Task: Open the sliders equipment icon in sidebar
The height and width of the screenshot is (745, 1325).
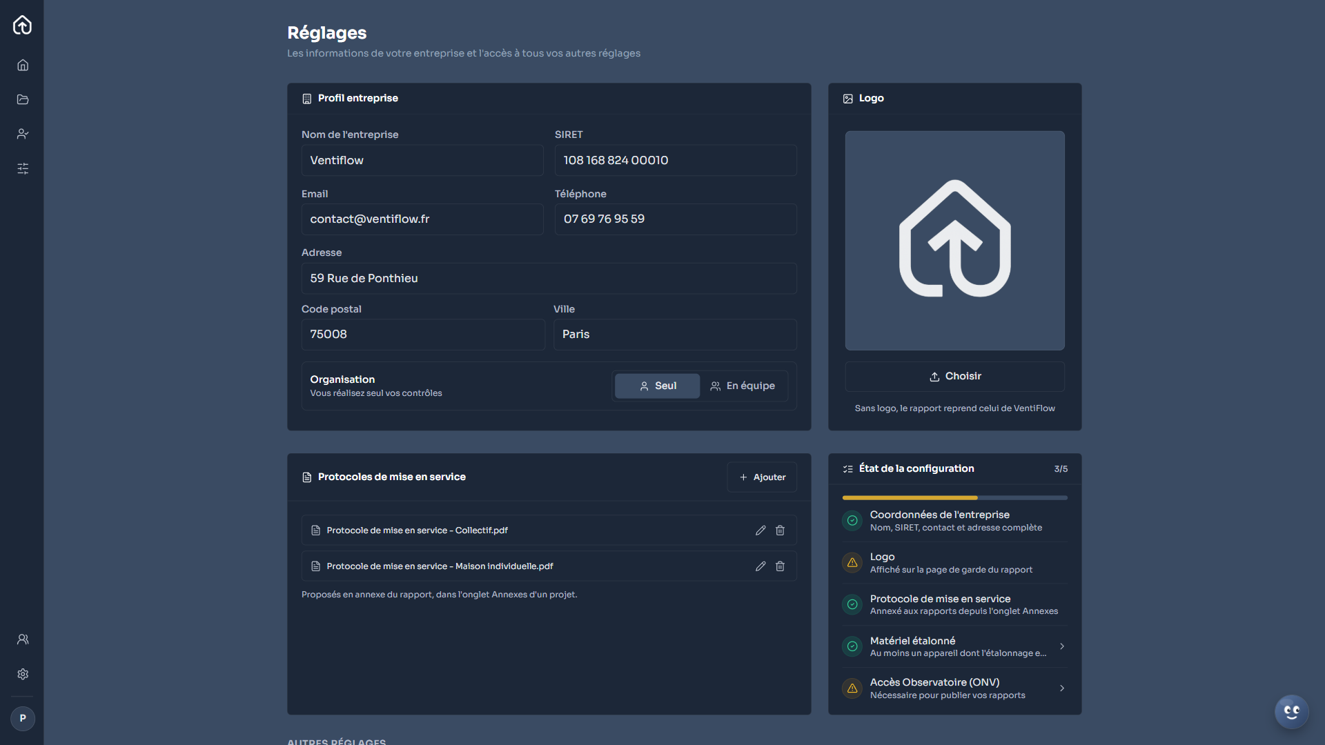Action: tap(23, 168)
